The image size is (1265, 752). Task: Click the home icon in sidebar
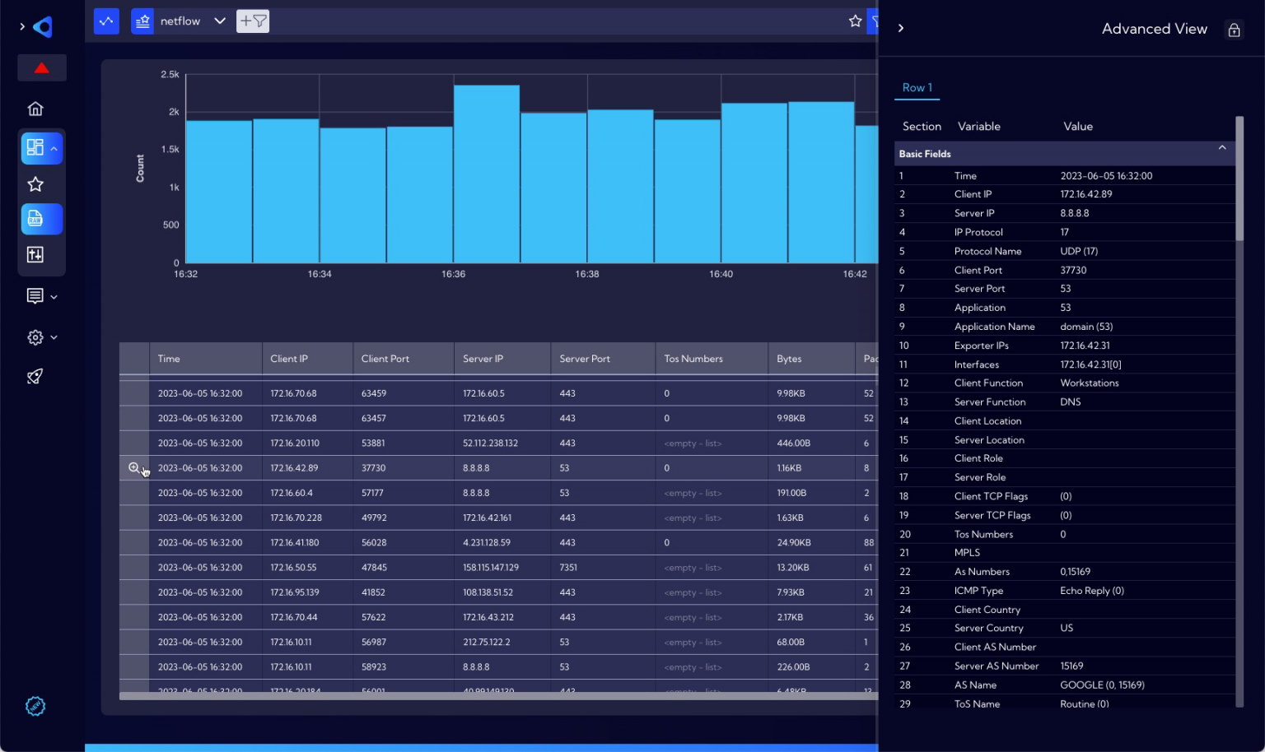[x=35, y=109]
